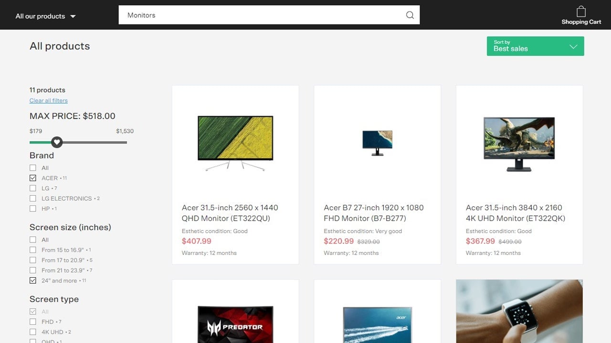Uncheck the 24" and more checkbox
This screenshot has width=611, height=343.
point(33,281)
